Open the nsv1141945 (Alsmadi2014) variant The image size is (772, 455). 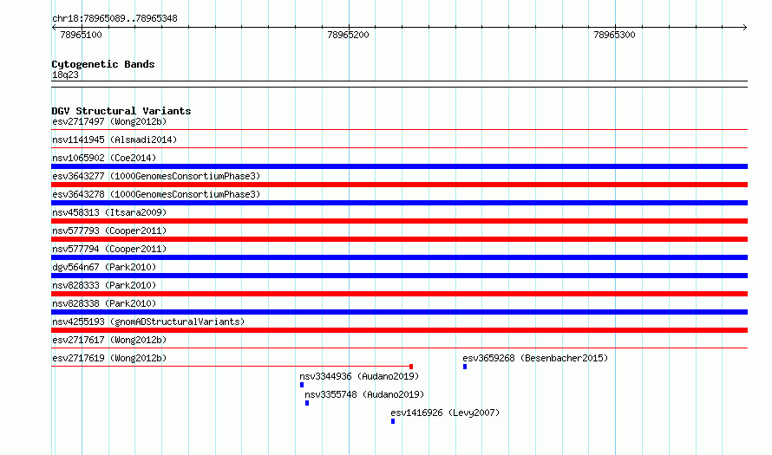114,140
